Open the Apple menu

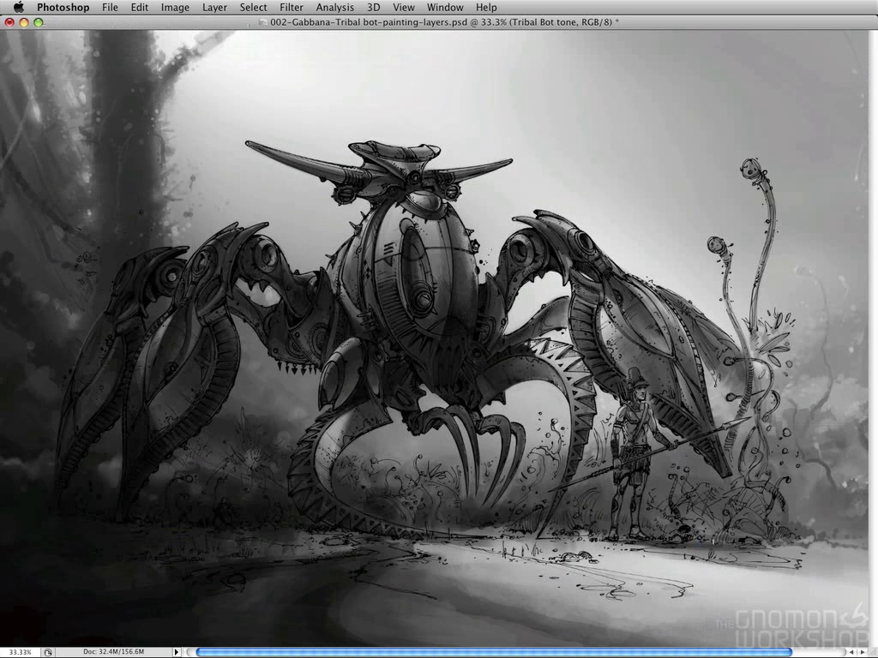tap(19, 7)
